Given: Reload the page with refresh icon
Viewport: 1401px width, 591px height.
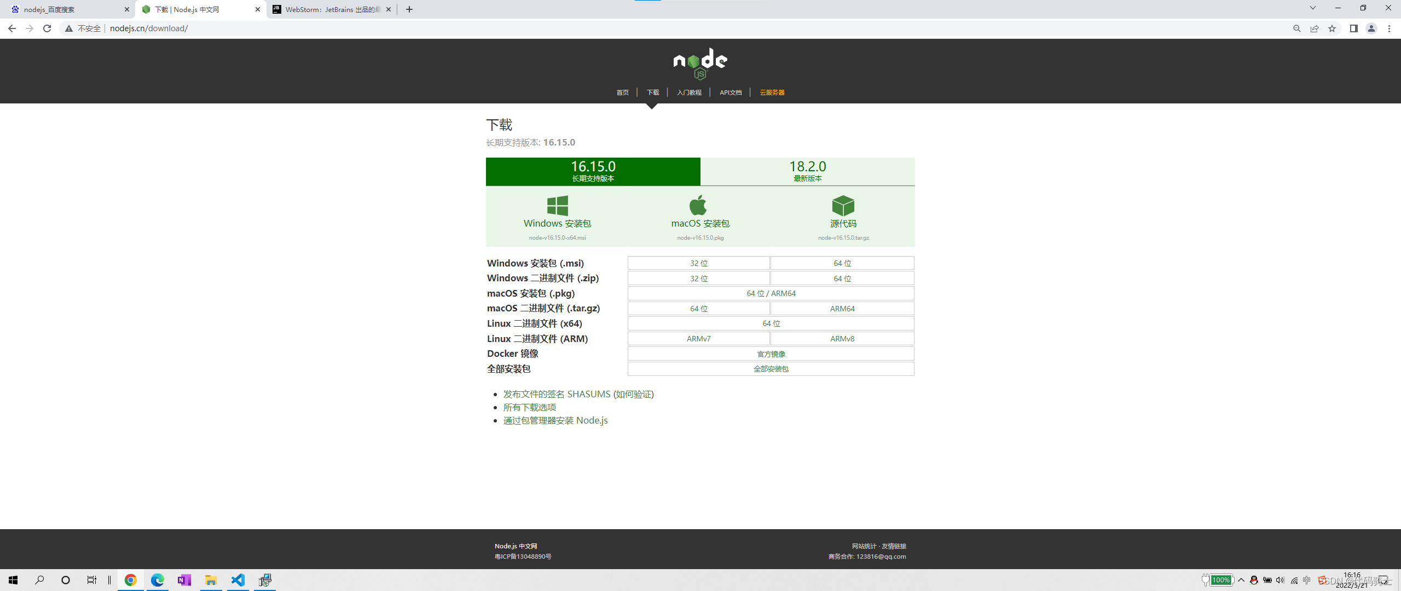Looking at the screenshot, I should pos(47,28).
